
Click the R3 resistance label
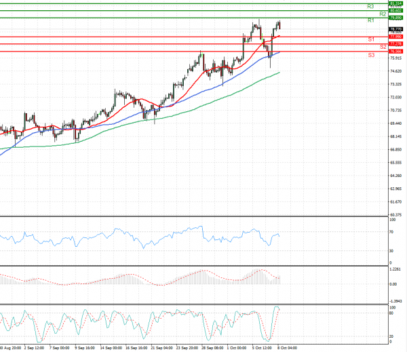click(370, 6)
